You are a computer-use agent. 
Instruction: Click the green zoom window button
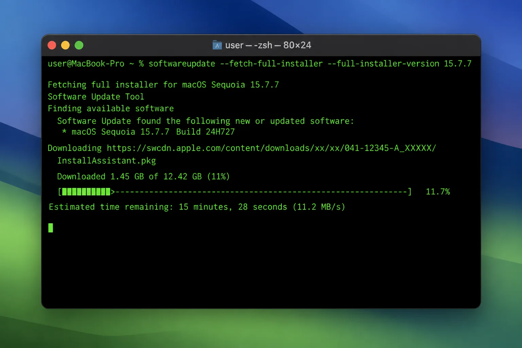[79, 45]
